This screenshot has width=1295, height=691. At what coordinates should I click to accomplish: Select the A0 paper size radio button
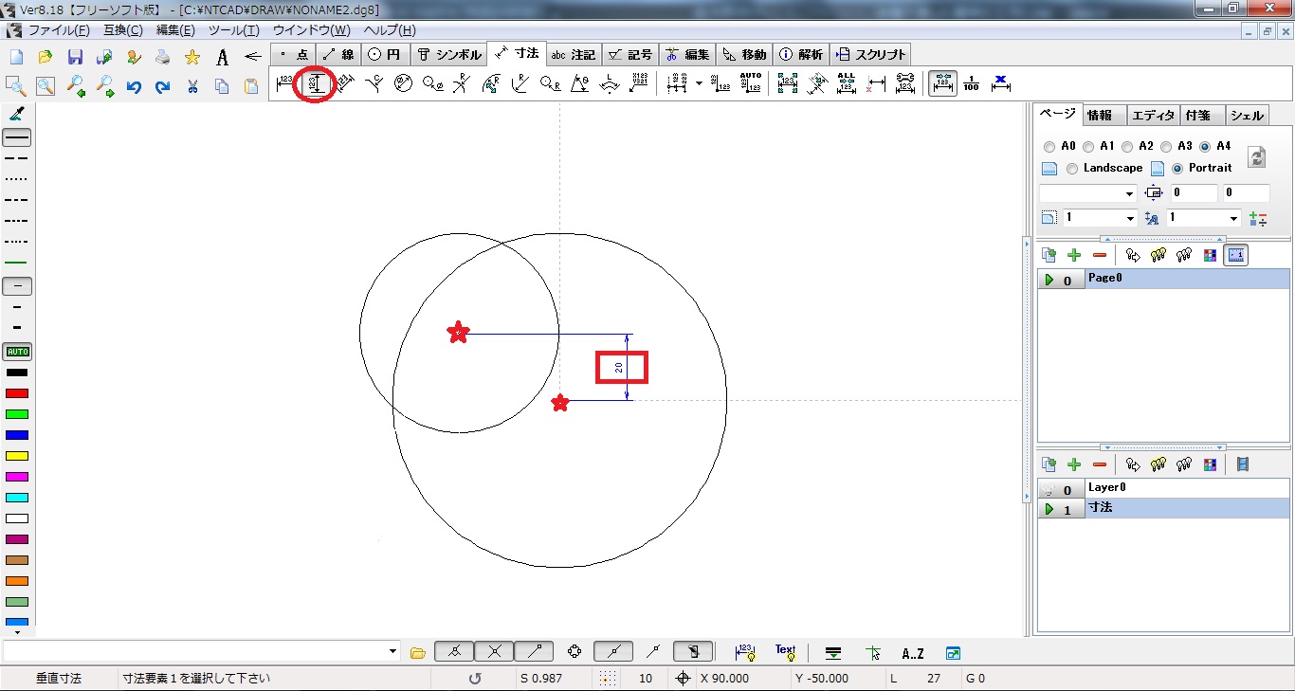(x=1049, y=147)
